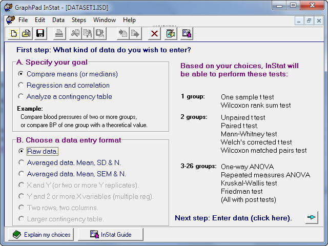Click the blue arrow next step icon
This screenshot has height=246, width=328.
[x=312, y=218]
